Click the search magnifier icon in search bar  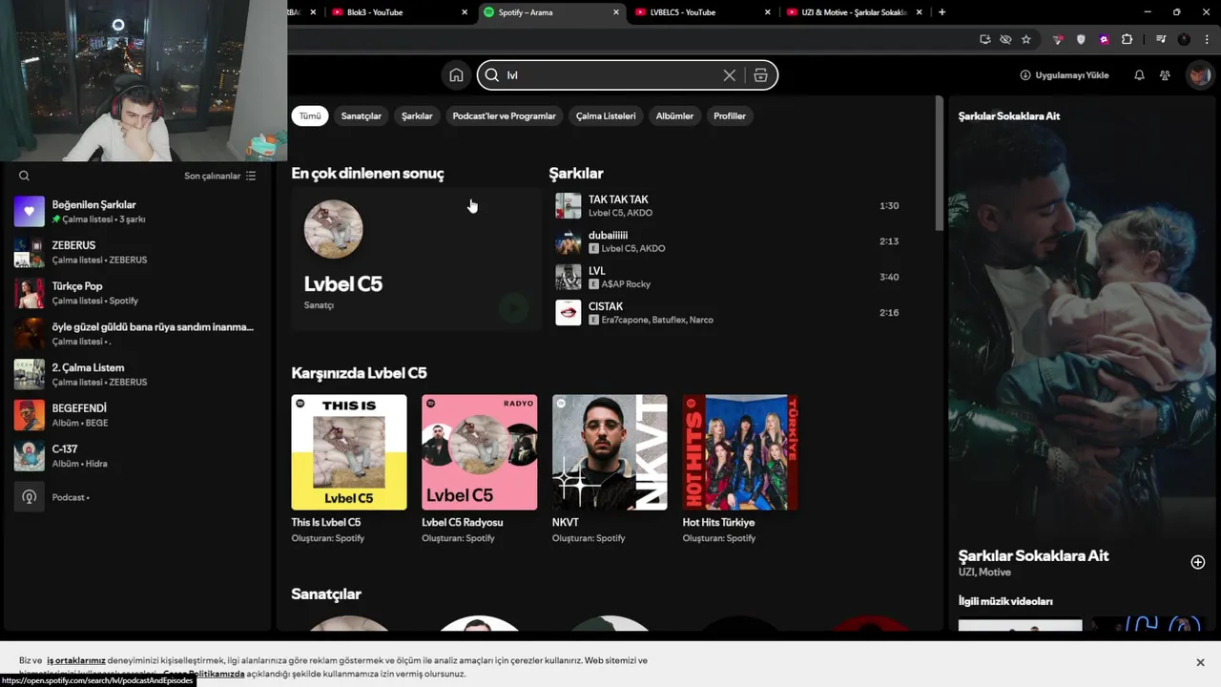click(x=492, y=75)
